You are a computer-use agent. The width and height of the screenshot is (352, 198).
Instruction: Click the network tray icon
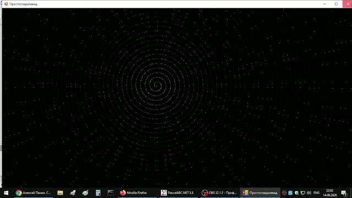coord(303,193)
